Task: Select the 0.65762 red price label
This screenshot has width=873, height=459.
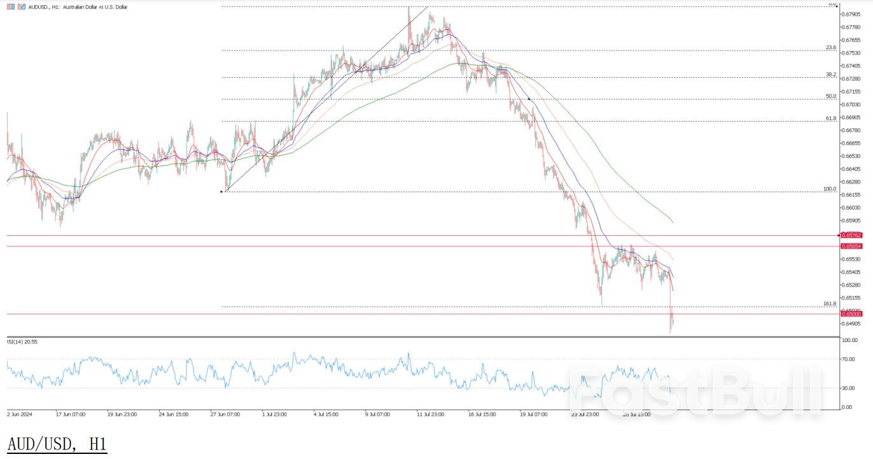Action: [x=851, y=235]
